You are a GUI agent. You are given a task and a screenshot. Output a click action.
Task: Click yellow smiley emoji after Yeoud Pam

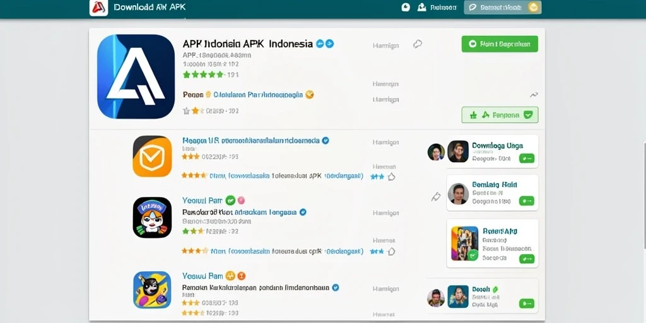[x=230, y=276]
